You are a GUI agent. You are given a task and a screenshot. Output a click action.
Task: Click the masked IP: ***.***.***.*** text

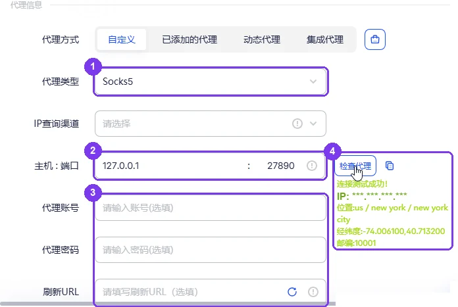(372, 196)
